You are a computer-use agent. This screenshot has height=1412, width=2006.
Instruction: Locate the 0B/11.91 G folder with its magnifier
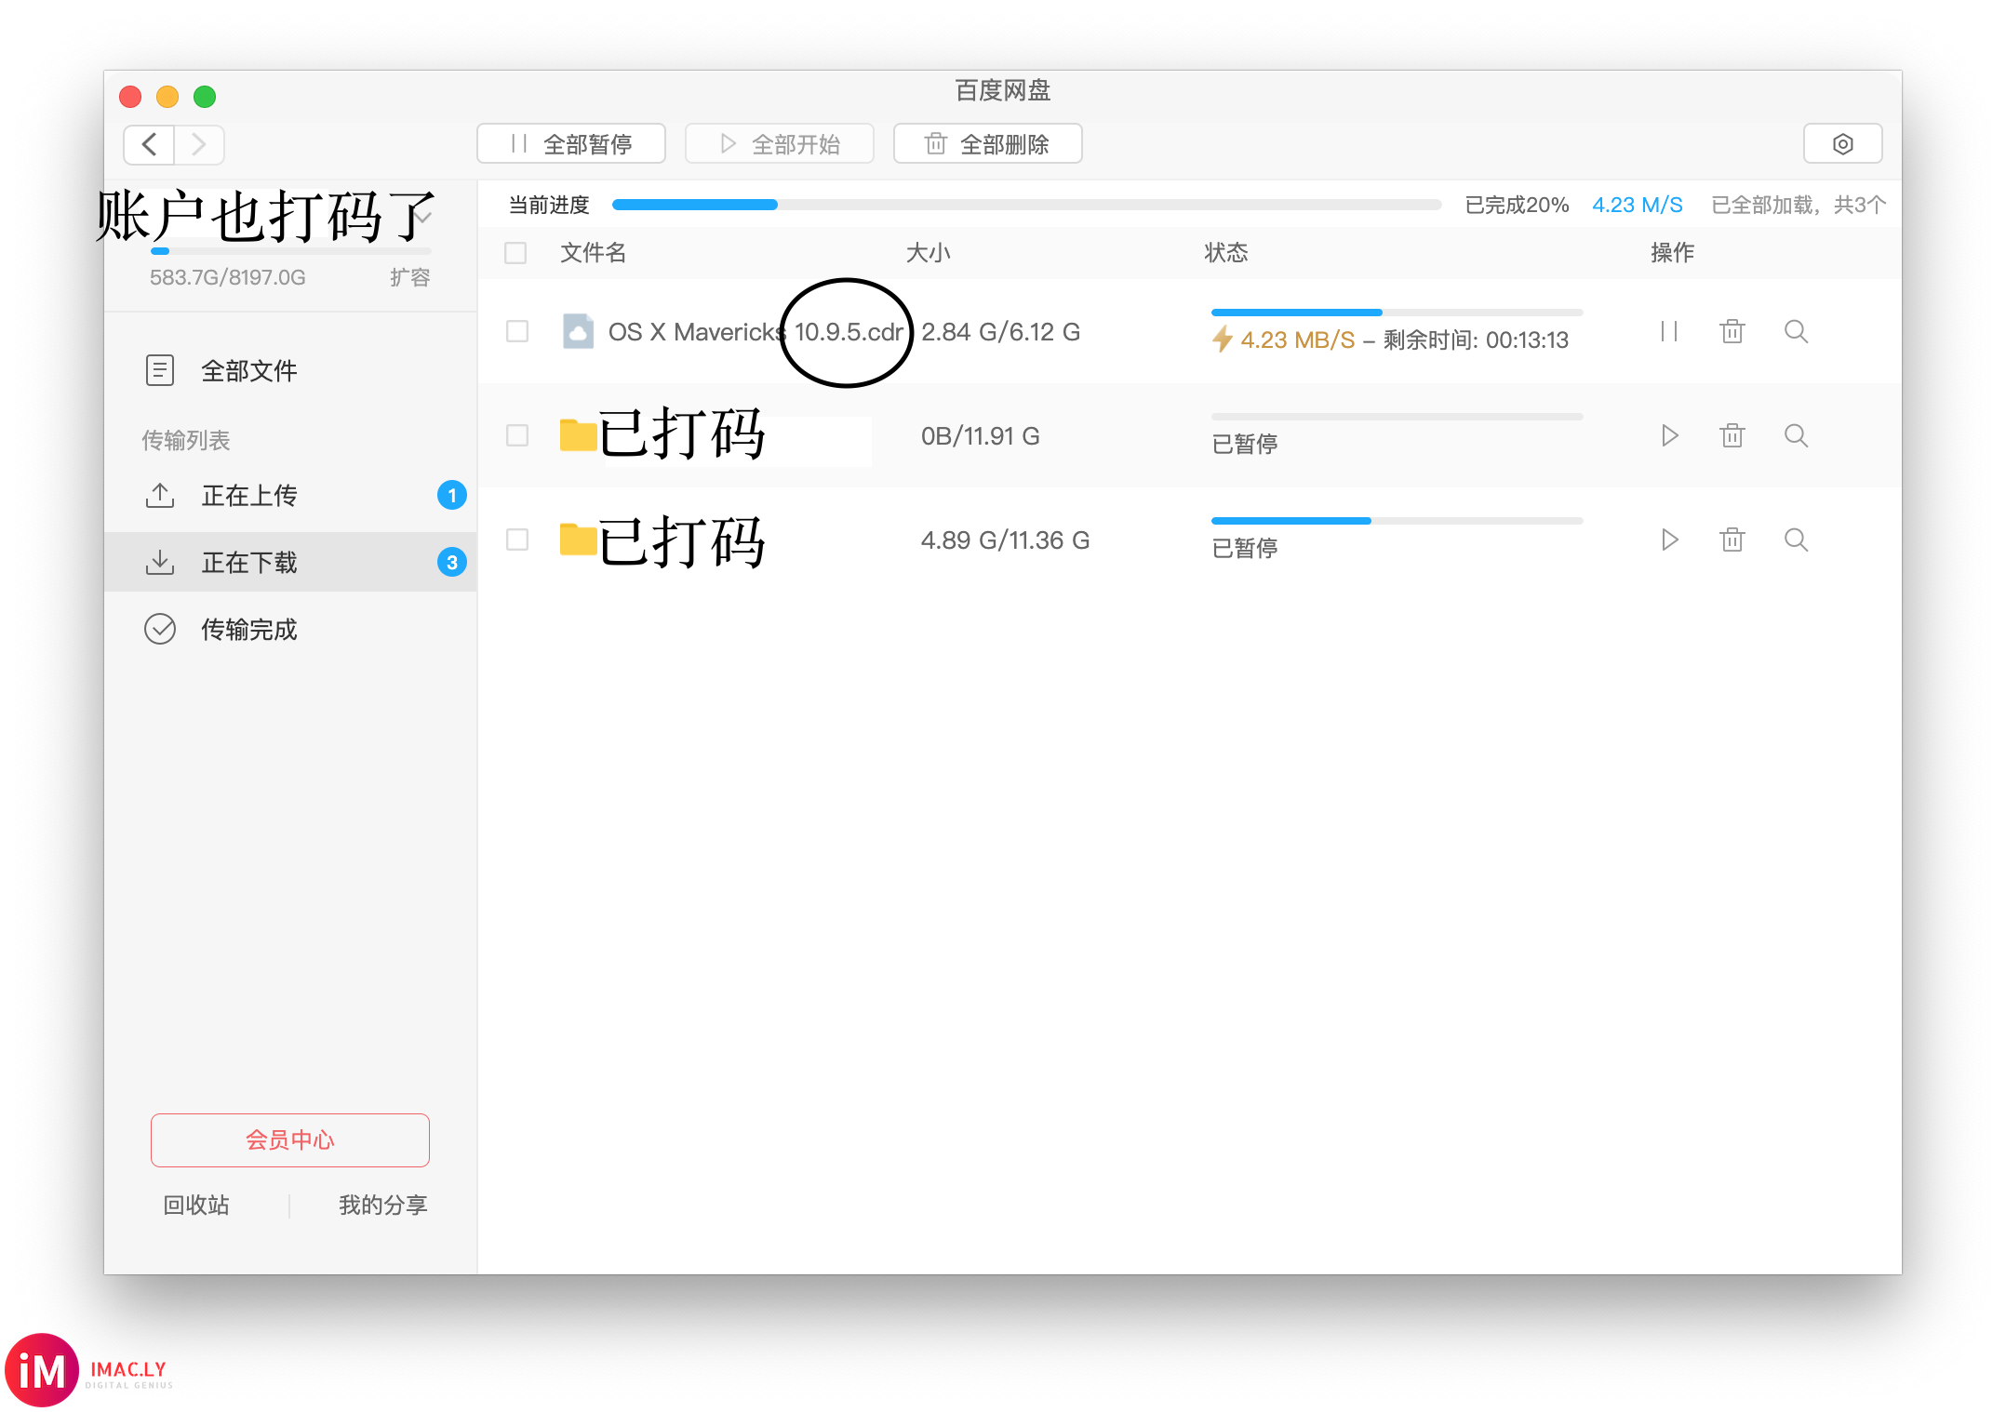pos(1796,435)
